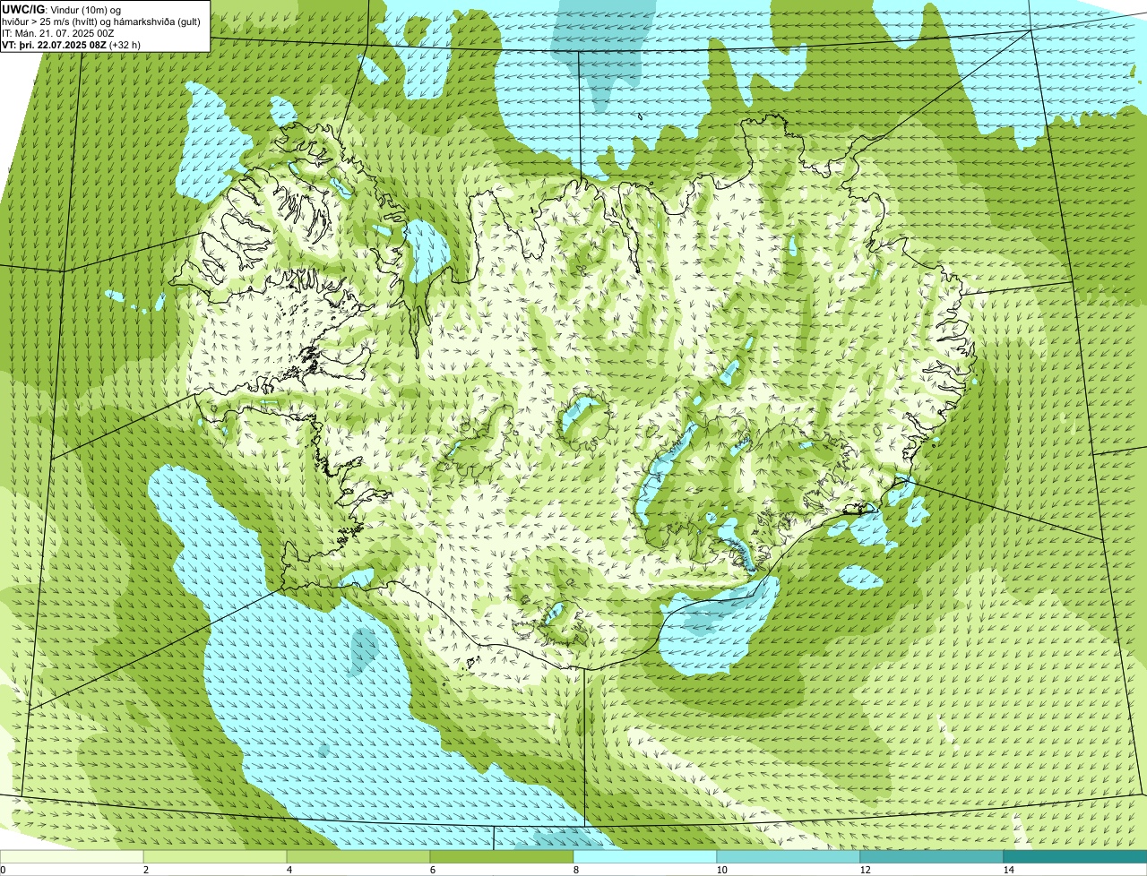Click the 10–12 m/s light teal legend swatch

789,856
